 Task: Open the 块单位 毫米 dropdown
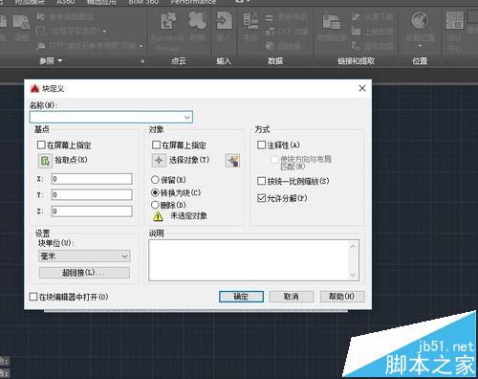click(x=84, y=256)
